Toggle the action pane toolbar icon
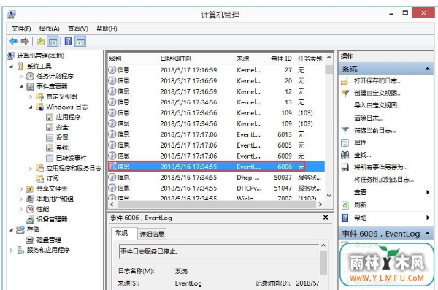This screenshot has height=290, width=438. click(80, 42)
